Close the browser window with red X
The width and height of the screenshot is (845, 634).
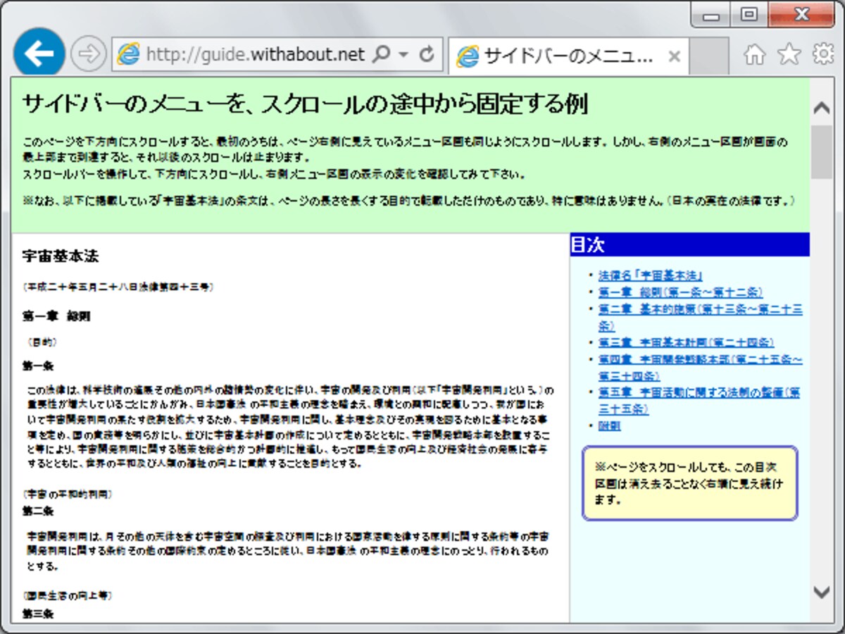(801, 14)
